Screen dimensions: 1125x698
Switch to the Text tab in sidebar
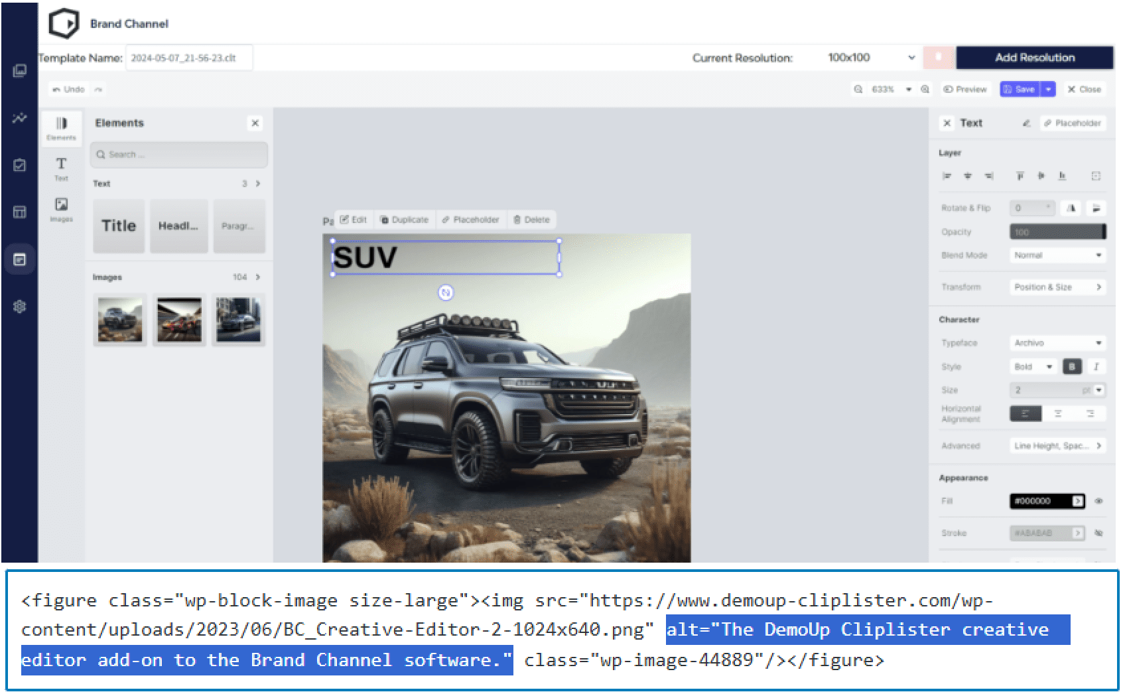61,168
